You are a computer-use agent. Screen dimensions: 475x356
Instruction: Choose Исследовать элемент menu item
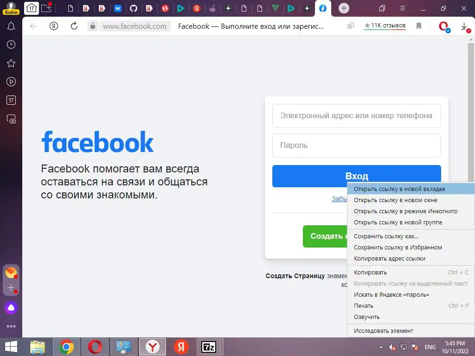pos(411,331)
